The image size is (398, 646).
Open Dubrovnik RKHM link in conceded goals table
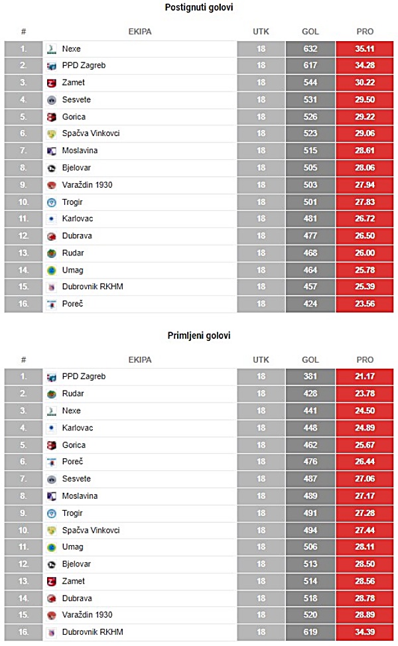93,632
